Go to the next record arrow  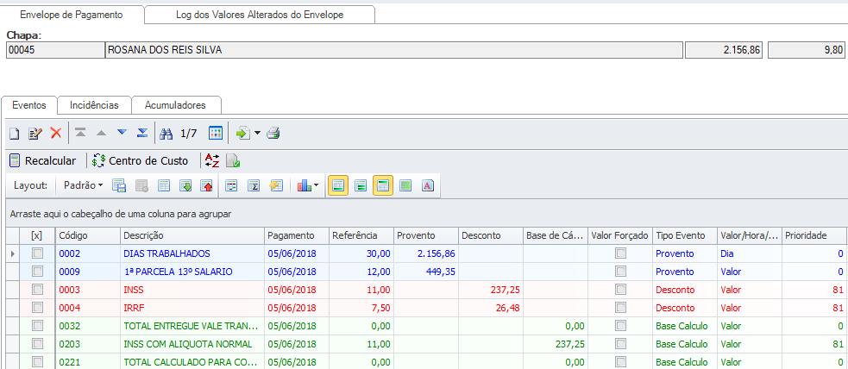coord(122,133)
